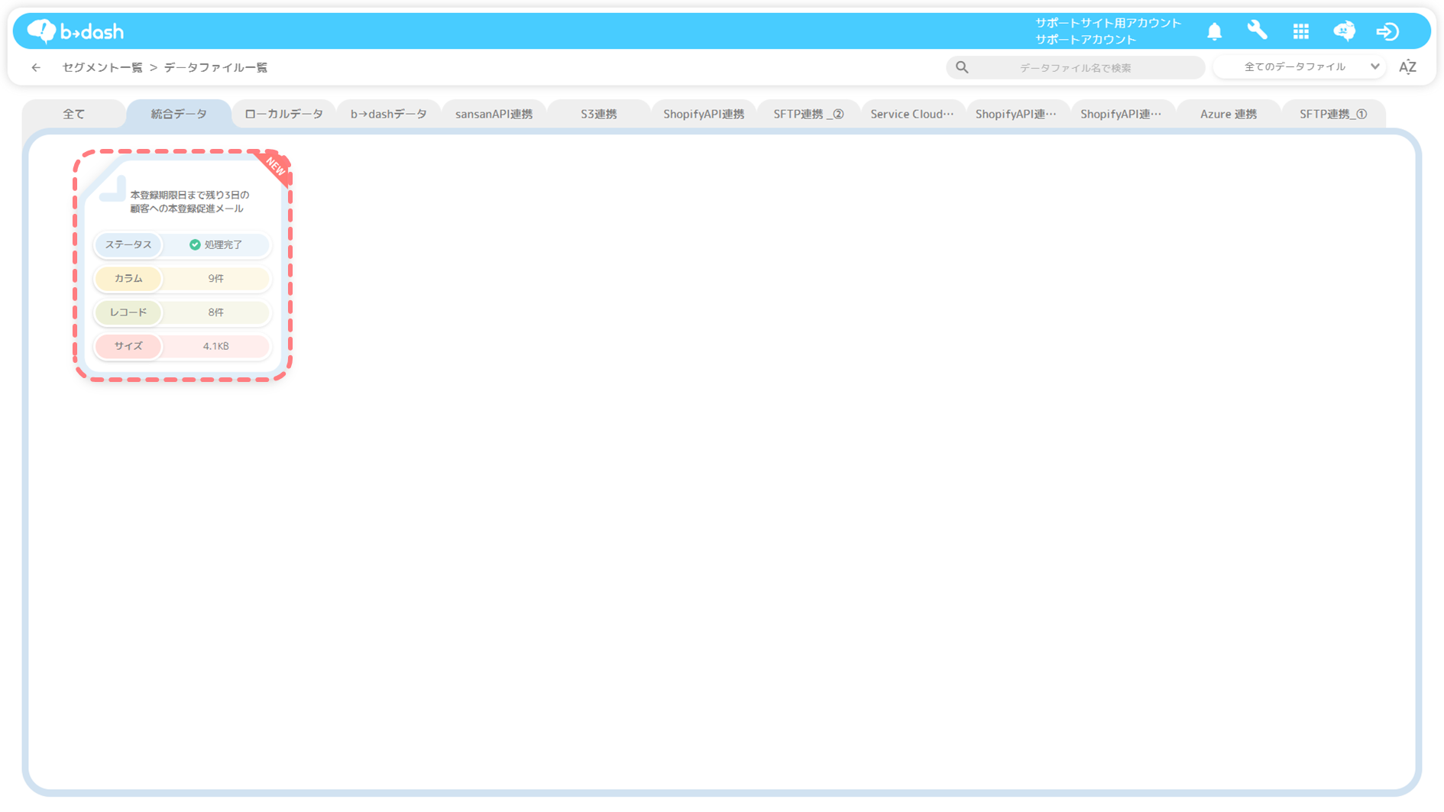Open the SFTP連携_① tab

pyautogui.click(x=1333, y=114)
